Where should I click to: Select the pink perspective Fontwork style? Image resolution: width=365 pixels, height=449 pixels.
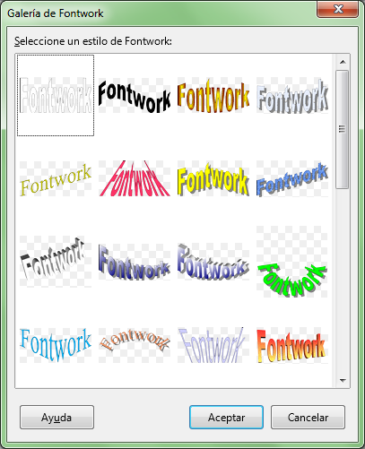pyautogui.click(x=135, y=178)
